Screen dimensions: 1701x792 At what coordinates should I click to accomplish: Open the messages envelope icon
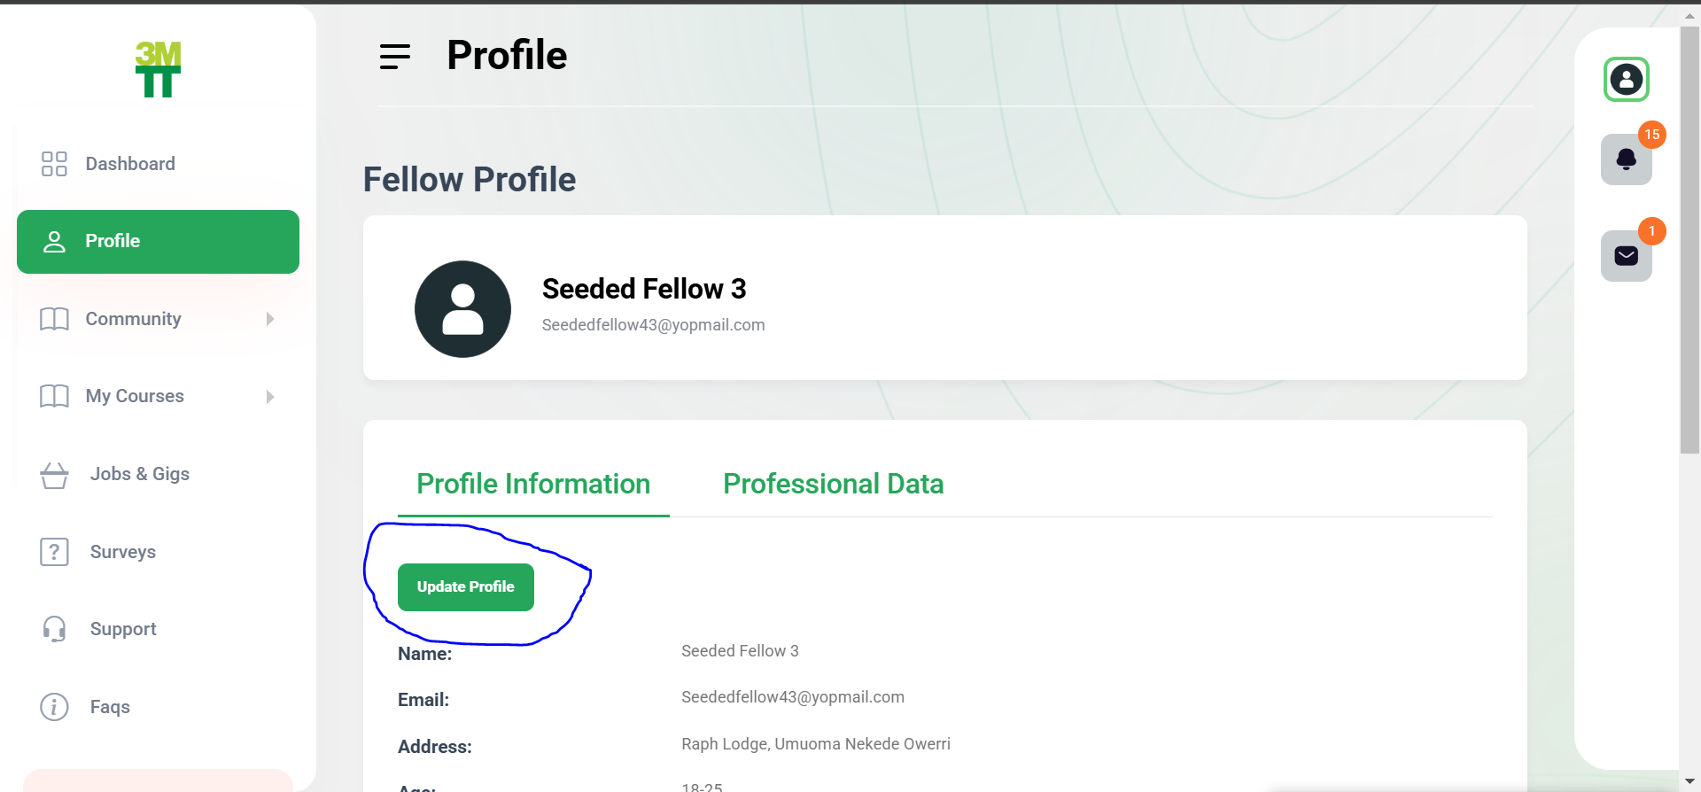click(x=1626, y=256)
